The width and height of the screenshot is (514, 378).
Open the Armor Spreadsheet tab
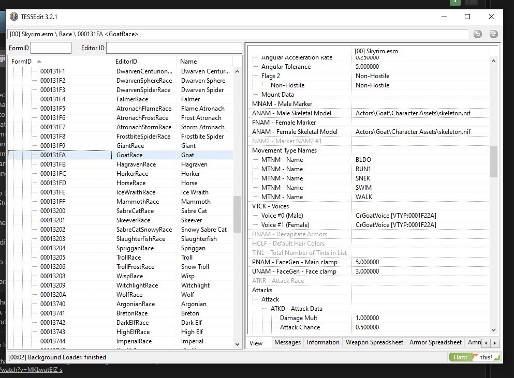coord(435,342)
